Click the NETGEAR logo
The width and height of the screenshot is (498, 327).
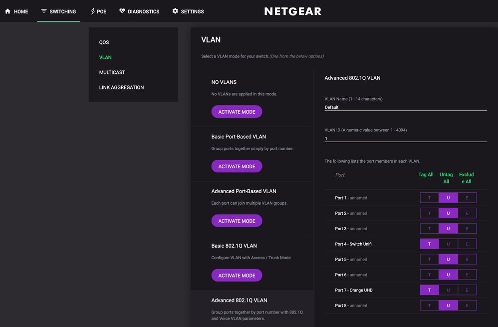(293, 11)
